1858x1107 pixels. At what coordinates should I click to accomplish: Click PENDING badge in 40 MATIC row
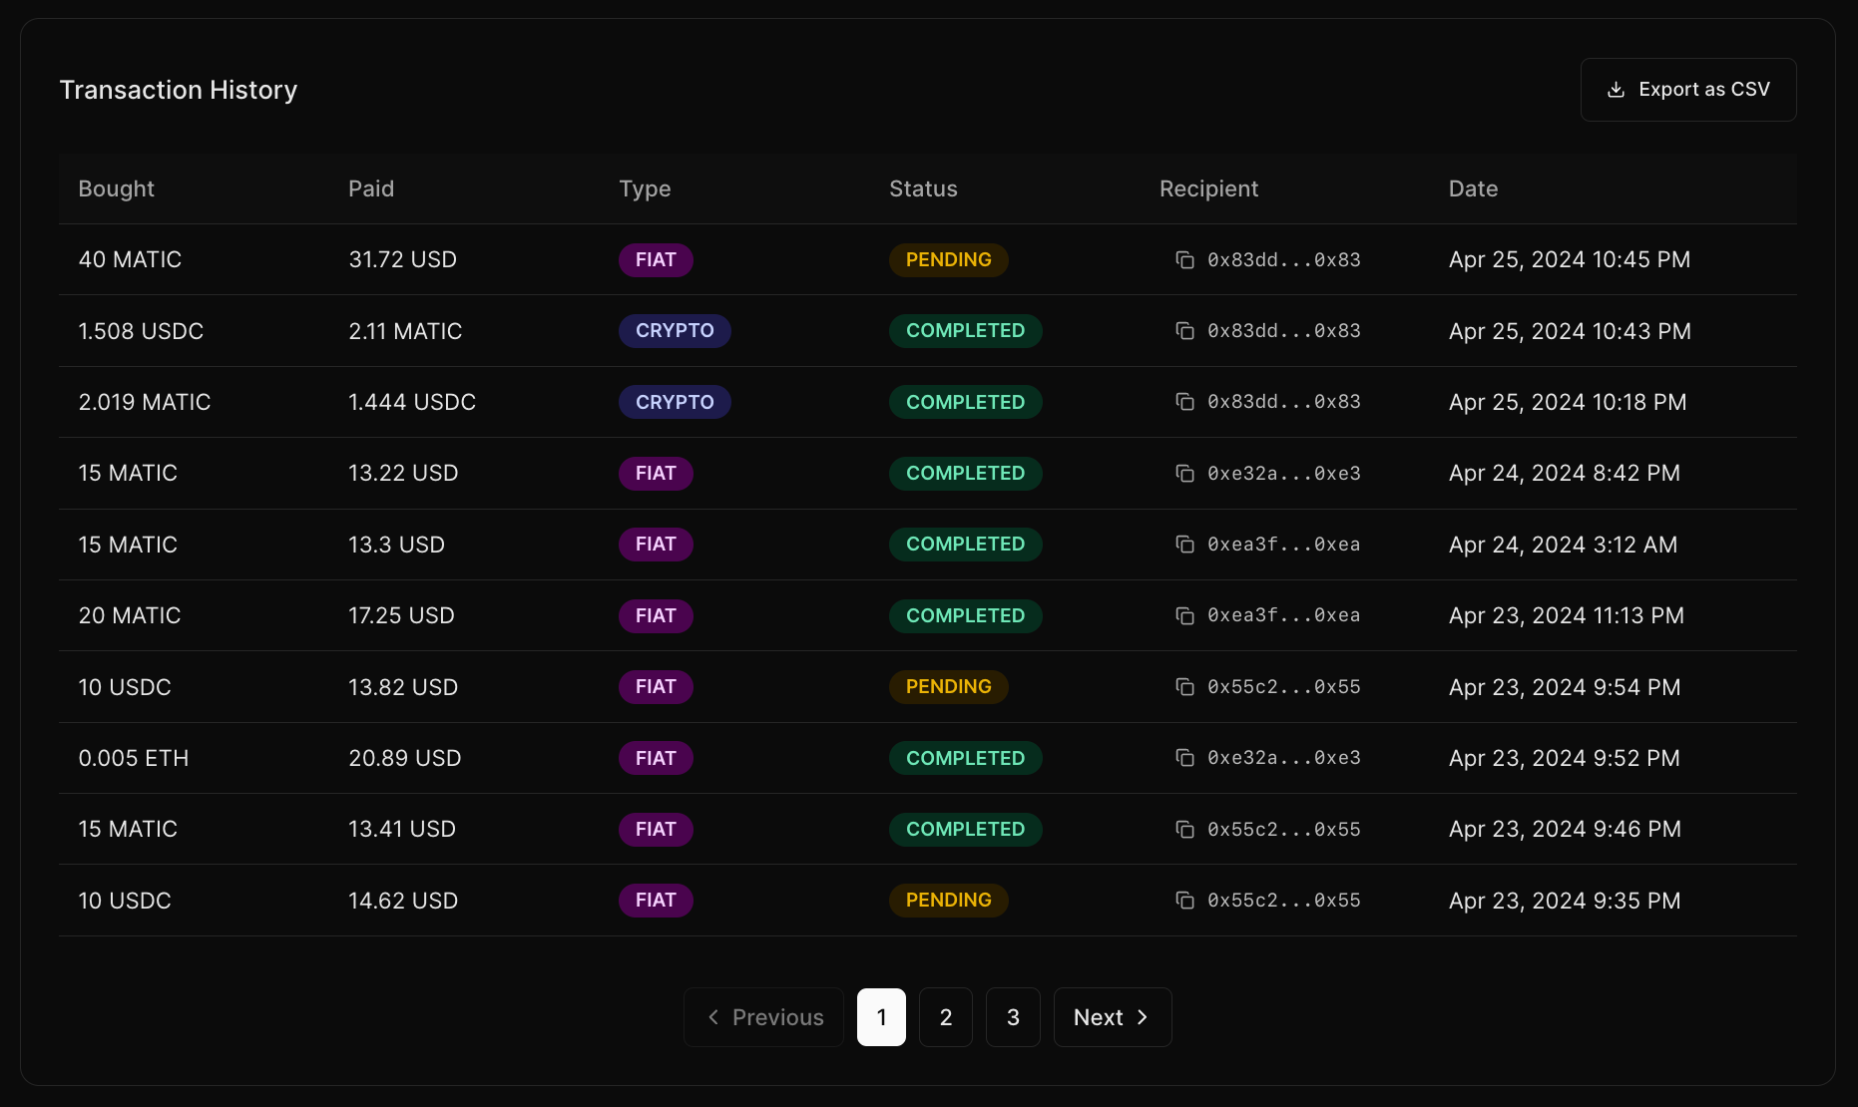(948, 260)
